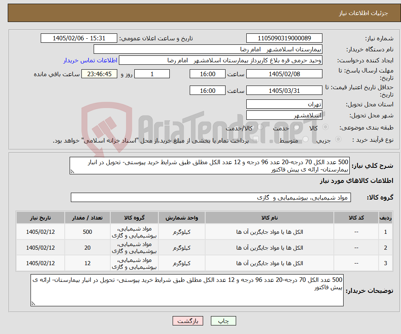Click the چاپ print button

[x=223, y=321]
